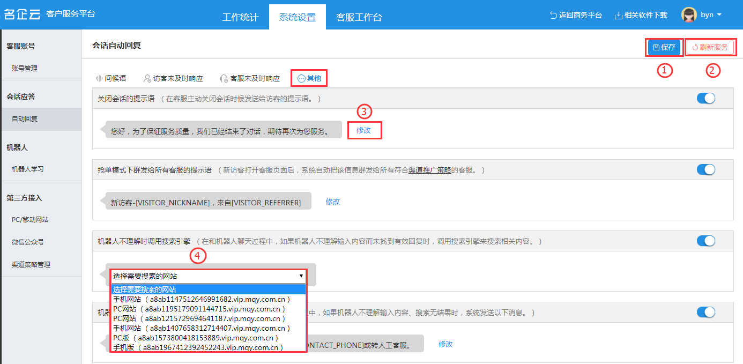
Task: Open 机器人学习 in the sidebar
Action: [x=28, y=169]
